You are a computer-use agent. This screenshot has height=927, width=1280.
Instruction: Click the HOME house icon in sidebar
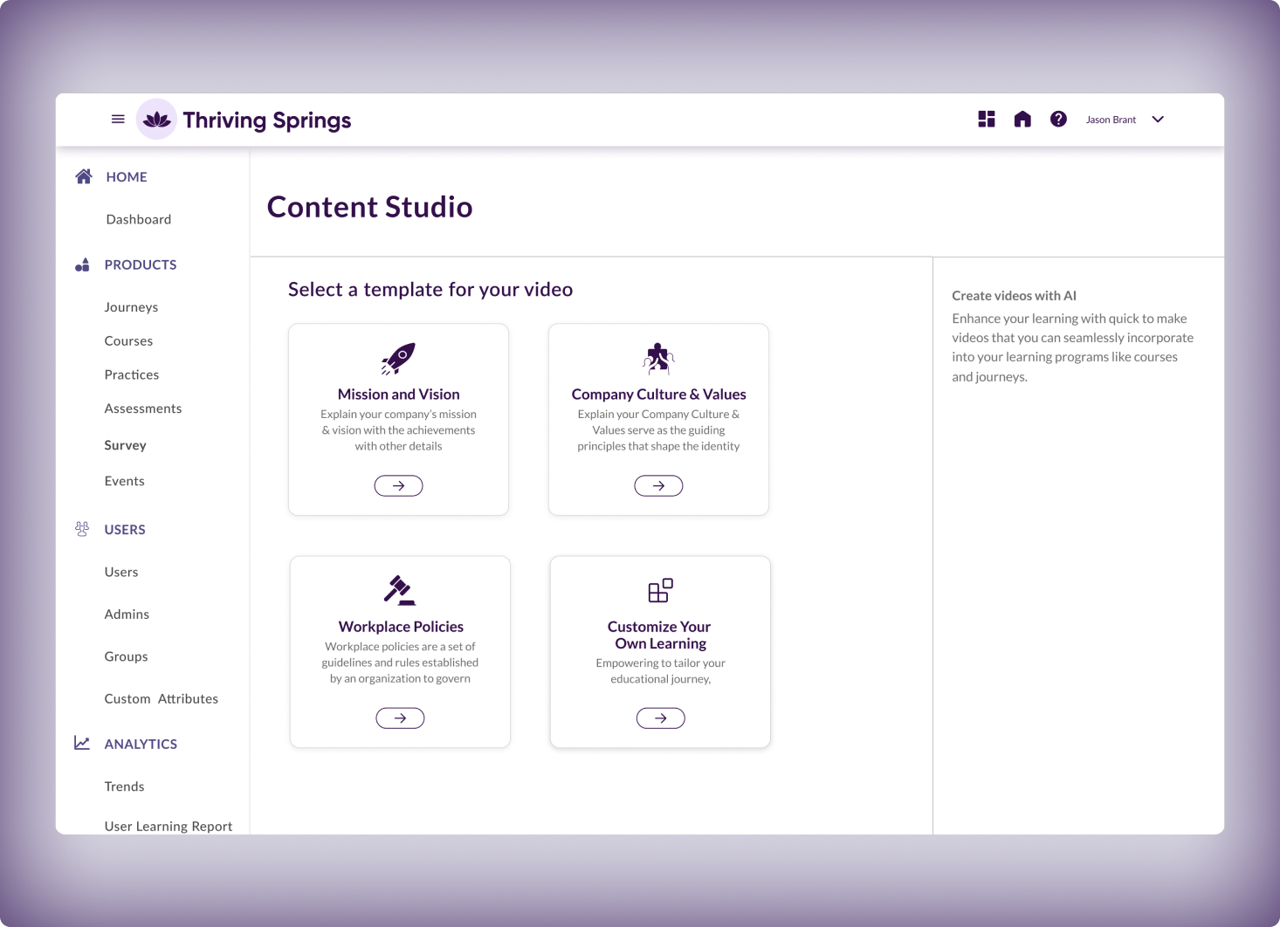click(x=84, y=176)
